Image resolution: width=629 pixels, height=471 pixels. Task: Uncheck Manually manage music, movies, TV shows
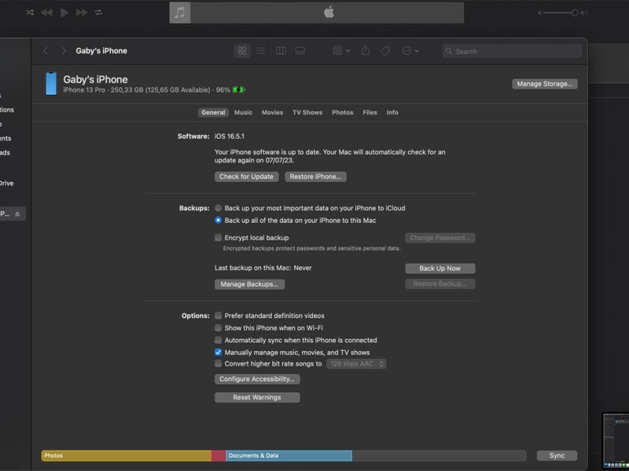click(218, 352)
